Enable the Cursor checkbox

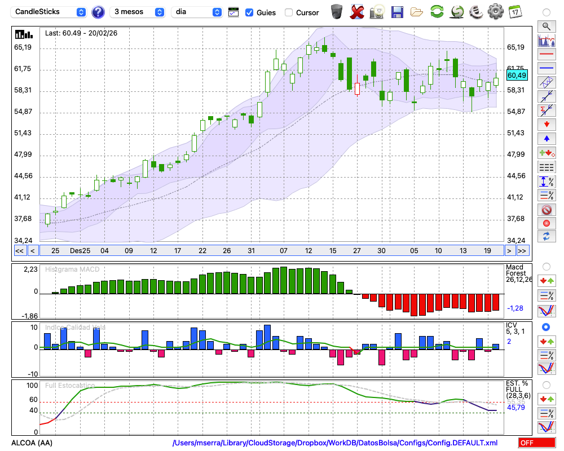tap(289, 12)
